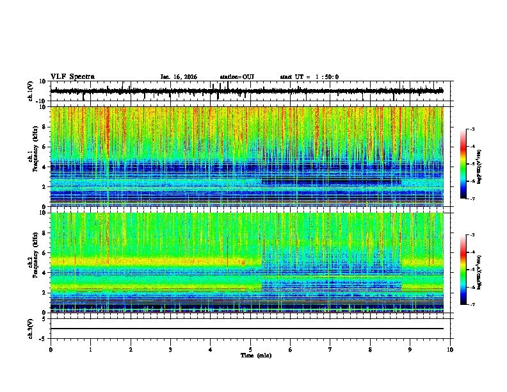Click the "-3" label on ch.2 color scale
The width and height of the screenshot is (507, 392).
click(x=472, y=235)
